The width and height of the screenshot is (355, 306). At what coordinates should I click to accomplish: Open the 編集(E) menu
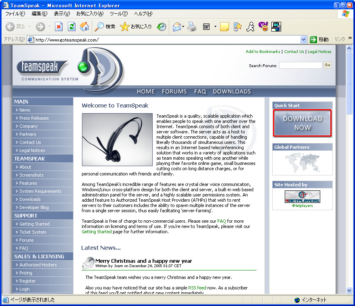click(40, 14)
